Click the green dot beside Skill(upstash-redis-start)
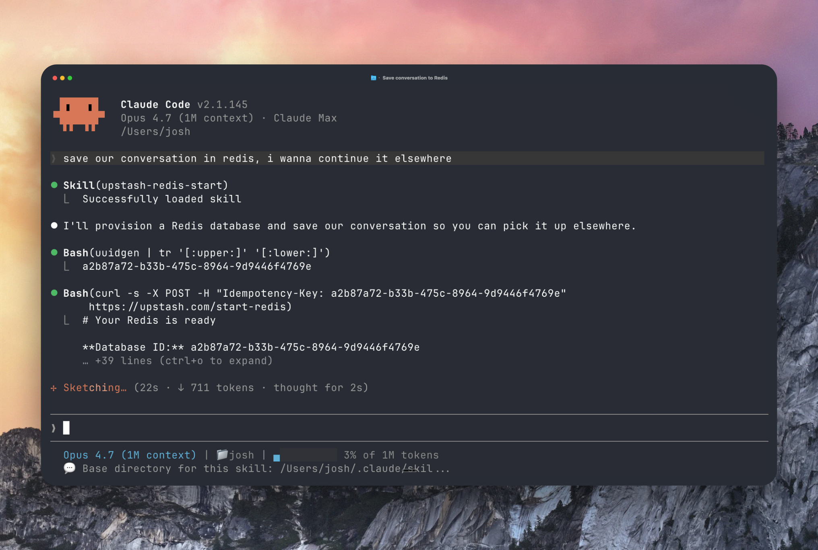The image size is (818, 550). click(x=54, y=185)
